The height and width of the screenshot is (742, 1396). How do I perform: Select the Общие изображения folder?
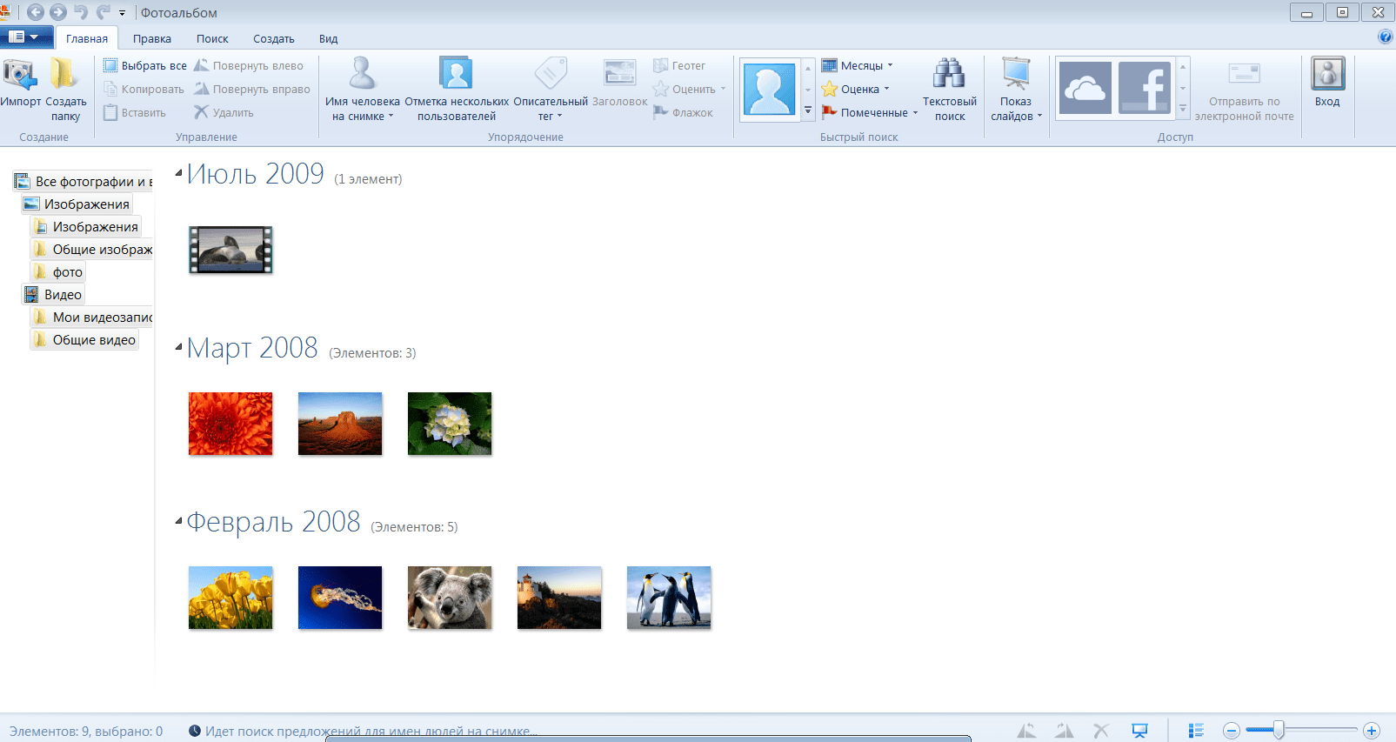pyautogui.click(x=92, y=249)
